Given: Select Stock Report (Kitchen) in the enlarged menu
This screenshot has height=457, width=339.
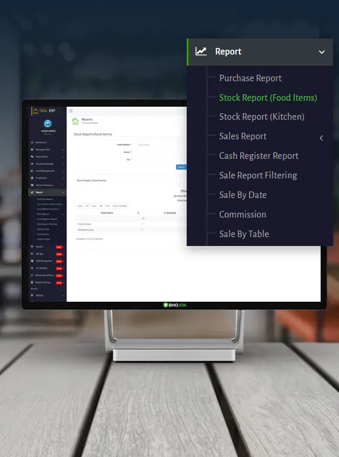Looking at the screenshot, I should pos(261,117).
